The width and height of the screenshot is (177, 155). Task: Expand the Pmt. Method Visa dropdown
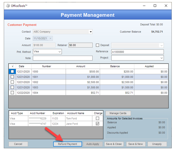pos(59,52)
